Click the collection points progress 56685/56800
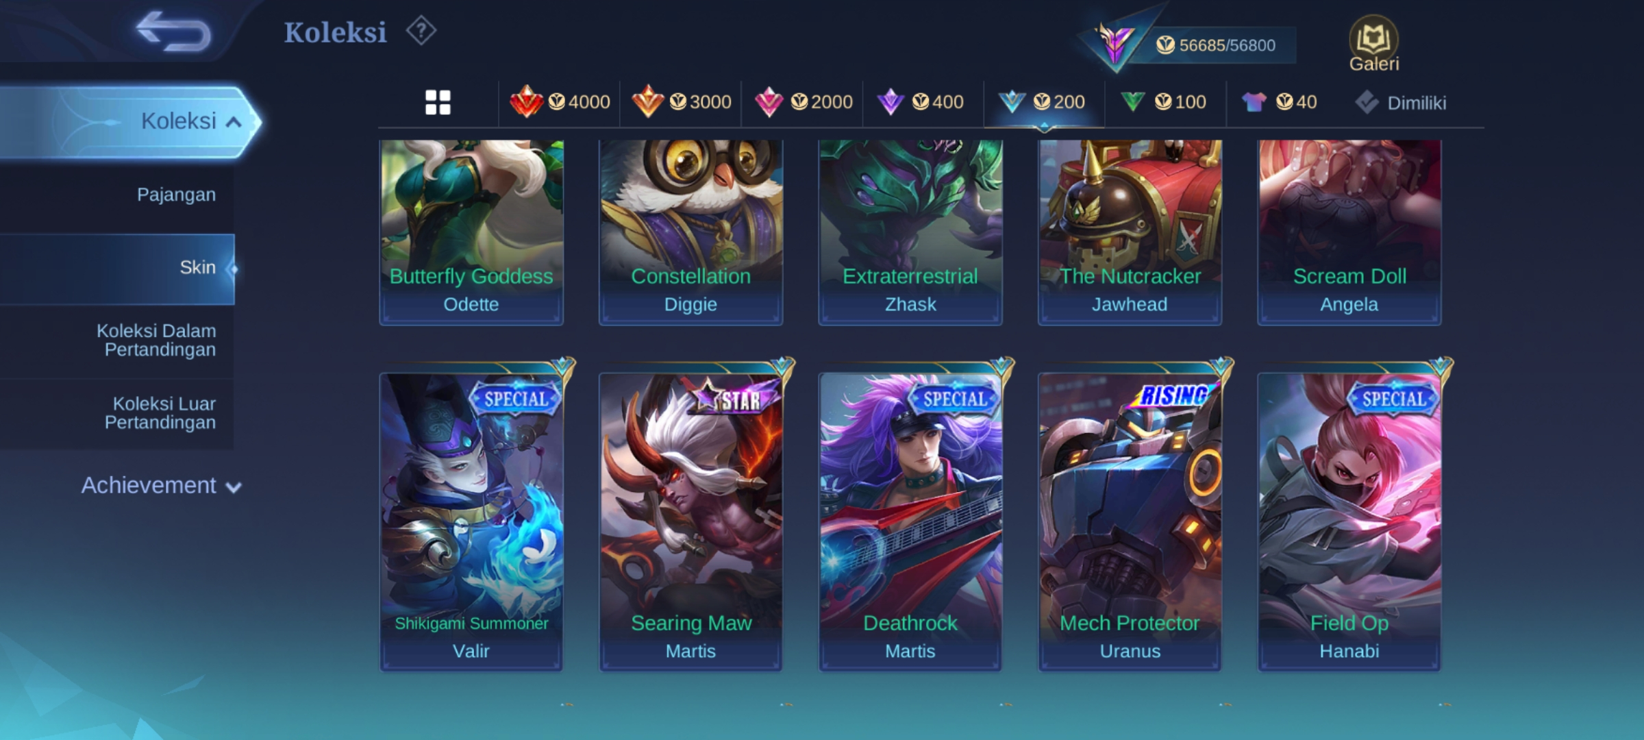This screenshot has height=740, width=1644. point(1216,45)
